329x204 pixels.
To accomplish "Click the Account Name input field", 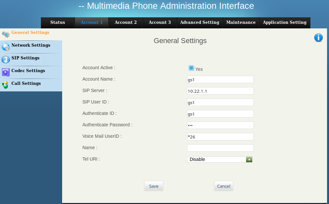I will pyautogui.click(x=220, y=80).
